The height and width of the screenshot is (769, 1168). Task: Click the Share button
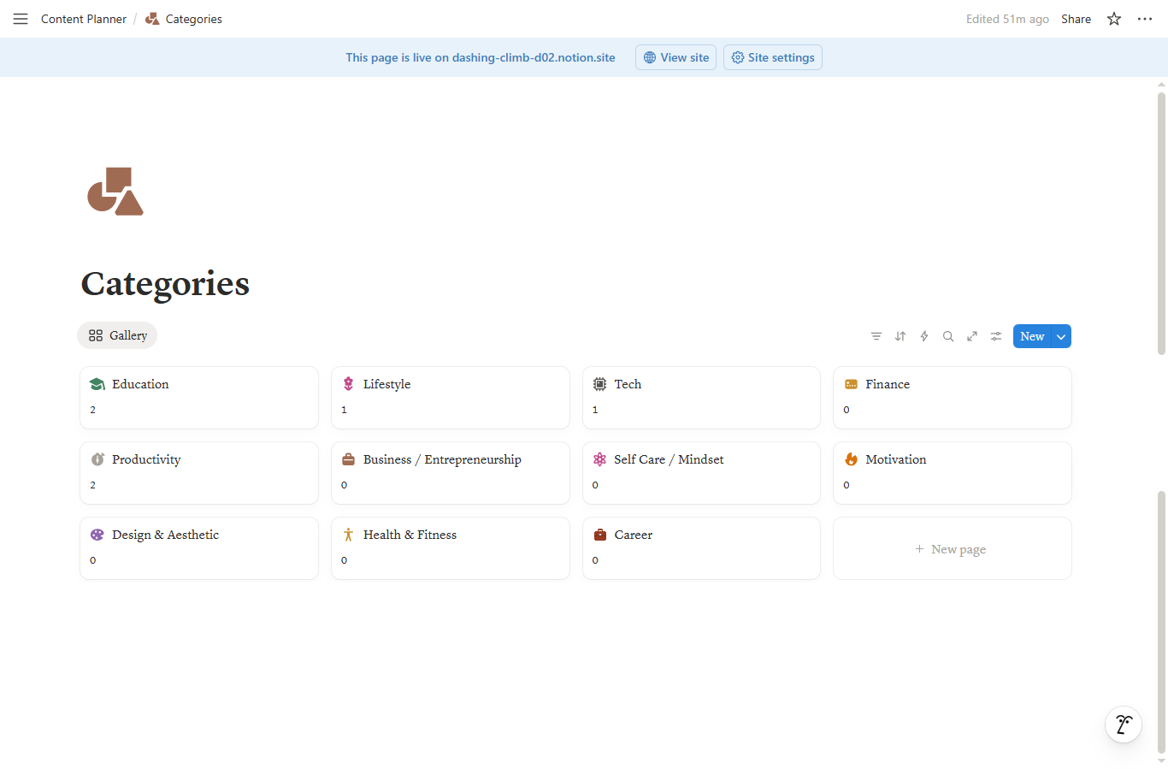pyautogui.click(x=1076, y=19)
